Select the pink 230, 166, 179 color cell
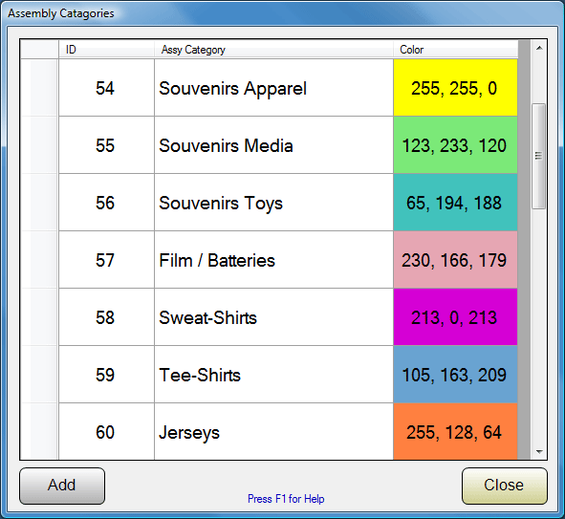Image resolution: width=565 pixels, height=519 pixels. pyautogui.click(x=455, y=259)
